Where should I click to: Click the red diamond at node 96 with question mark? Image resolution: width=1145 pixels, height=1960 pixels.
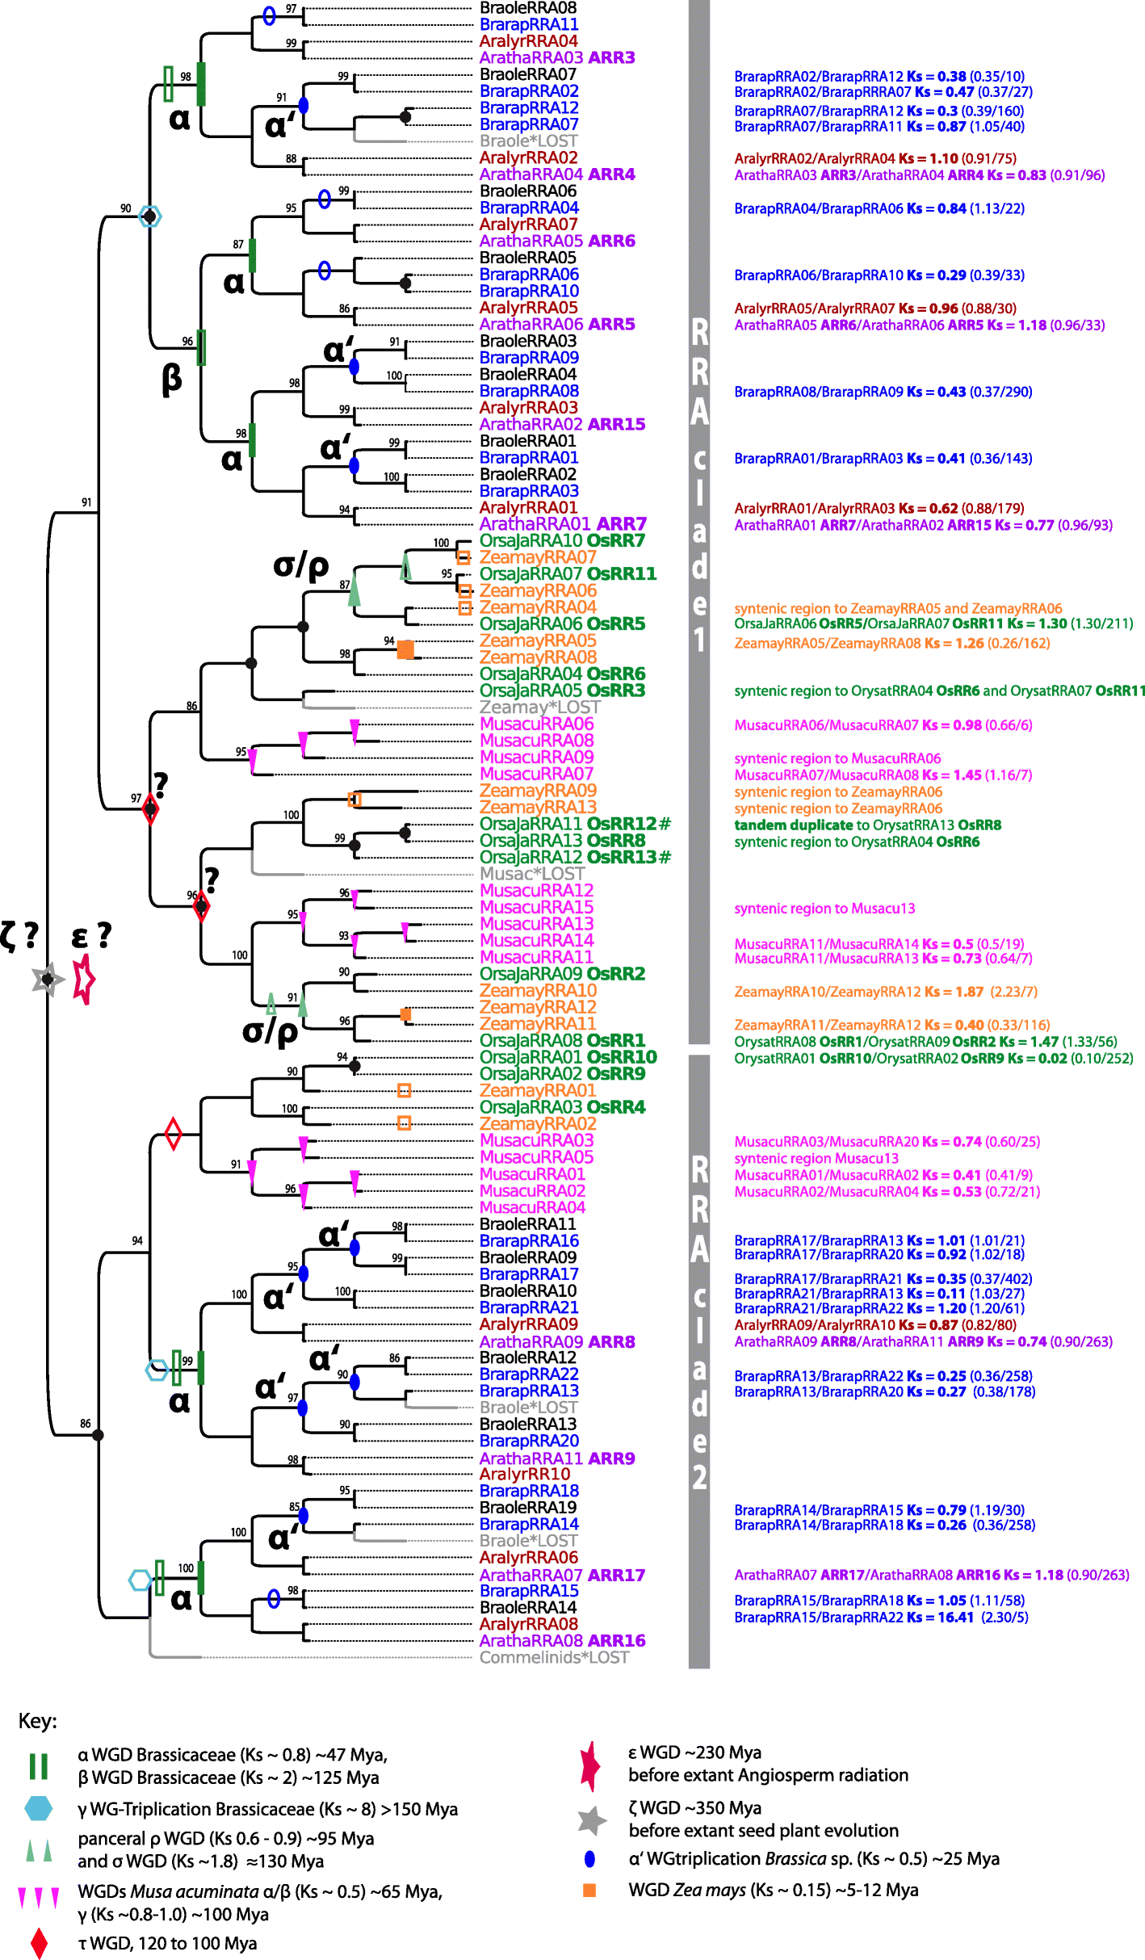pos(202,906)
